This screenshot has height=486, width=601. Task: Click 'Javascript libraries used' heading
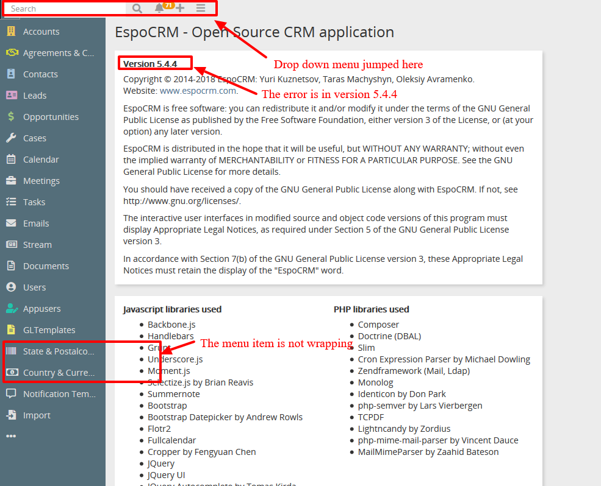[x=172, y=309]
